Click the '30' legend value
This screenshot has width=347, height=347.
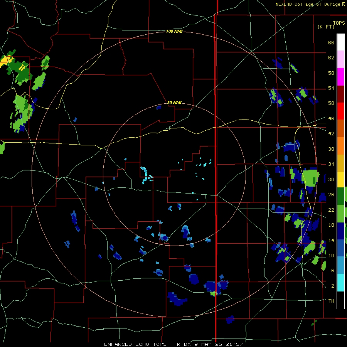(331, 179)
